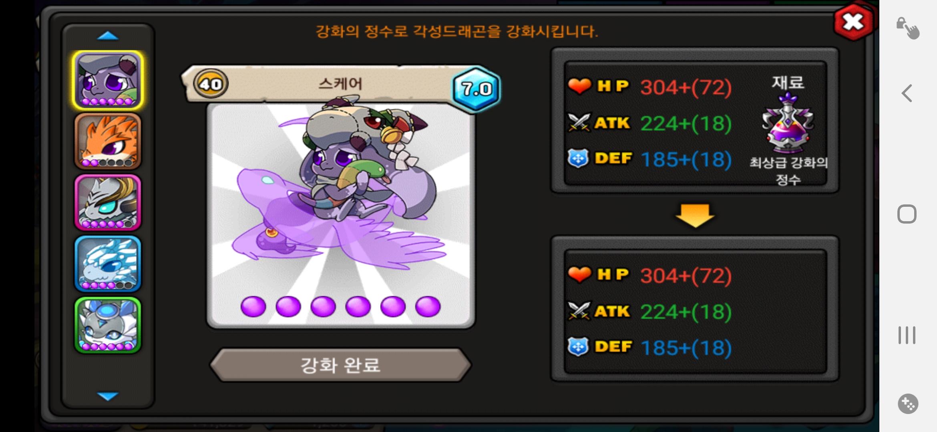The width and height of the screenshot is (937, 432).
Task: Select the green-framed silver dragon portrait
Action: click(108, 325)
